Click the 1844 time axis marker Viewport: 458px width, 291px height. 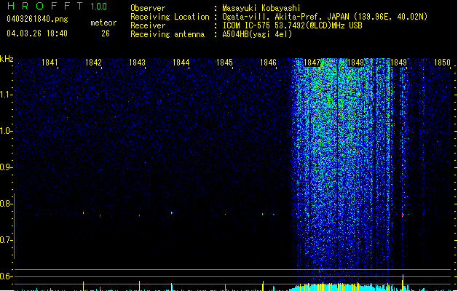pos(181,63)
